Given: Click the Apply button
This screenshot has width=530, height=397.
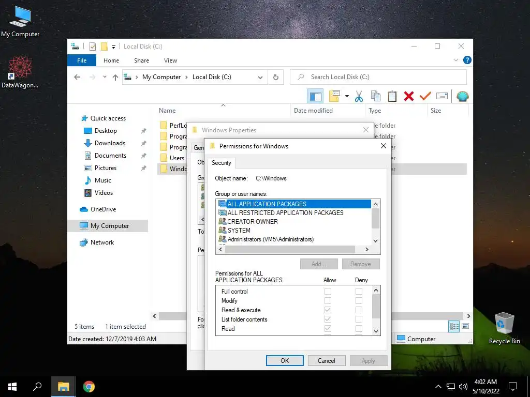Looking at the screenshot, I should click(x=368, y=360).
